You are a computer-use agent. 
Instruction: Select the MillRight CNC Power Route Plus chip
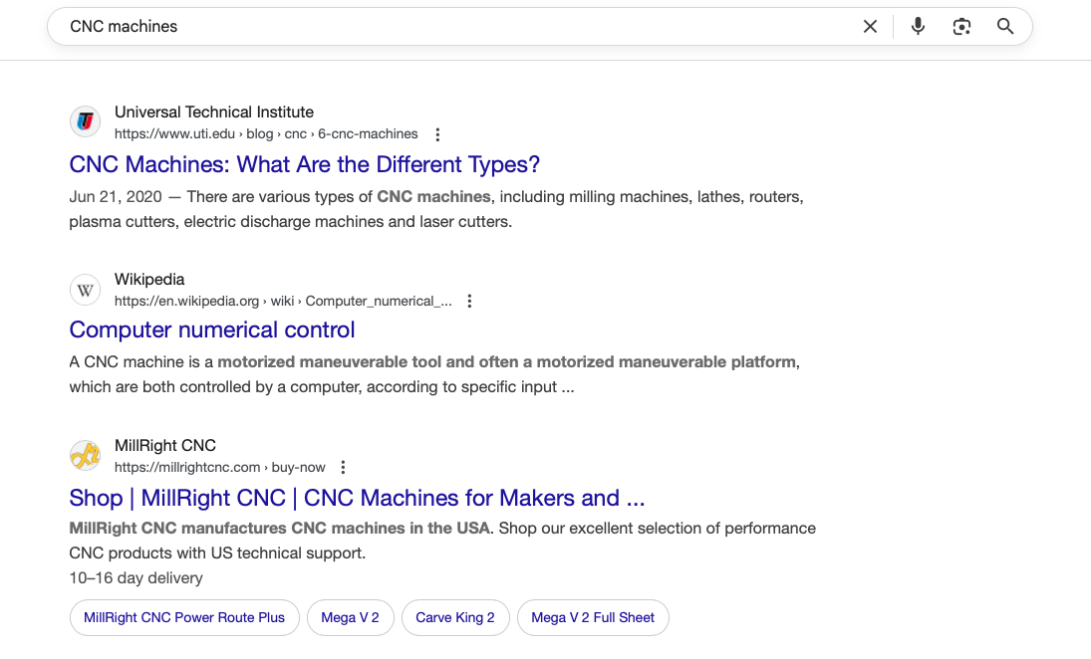[x=184, y=617]
